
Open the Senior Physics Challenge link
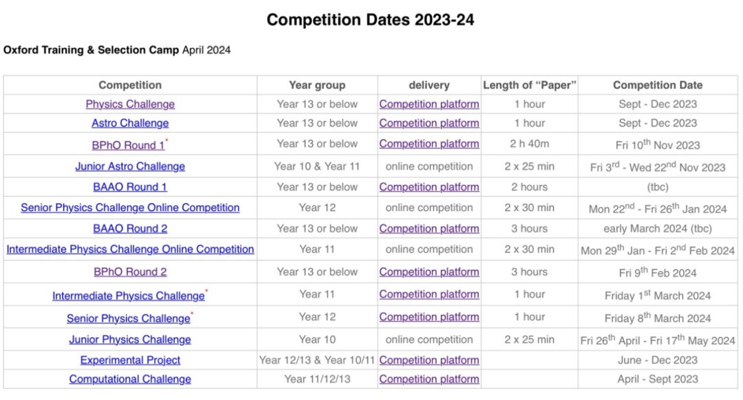(x=129, y=319)
